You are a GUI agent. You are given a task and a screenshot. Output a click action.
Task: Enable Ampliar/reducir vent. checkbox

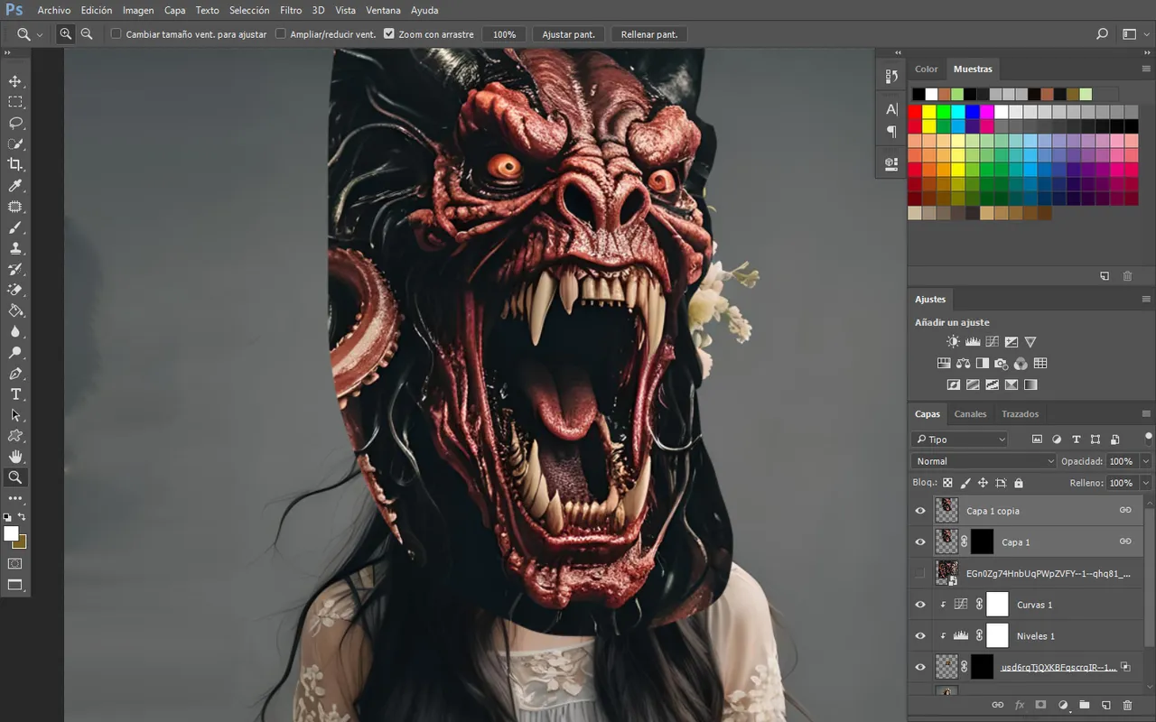(280, 34)
